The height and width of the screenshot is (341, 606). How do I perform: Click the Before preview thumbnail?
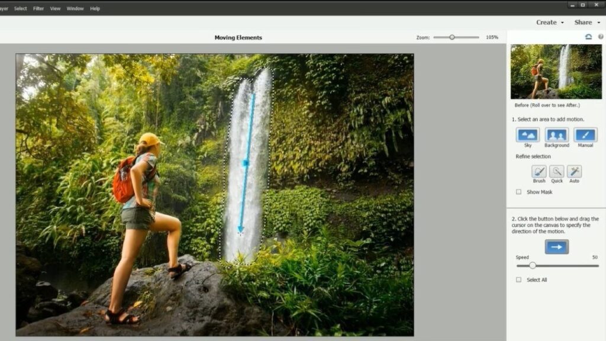point(556,72)
